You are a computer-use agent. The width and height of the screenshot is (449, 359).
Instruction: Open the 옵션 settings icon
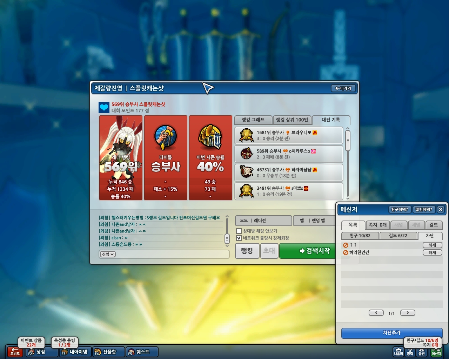click(422, 352)
